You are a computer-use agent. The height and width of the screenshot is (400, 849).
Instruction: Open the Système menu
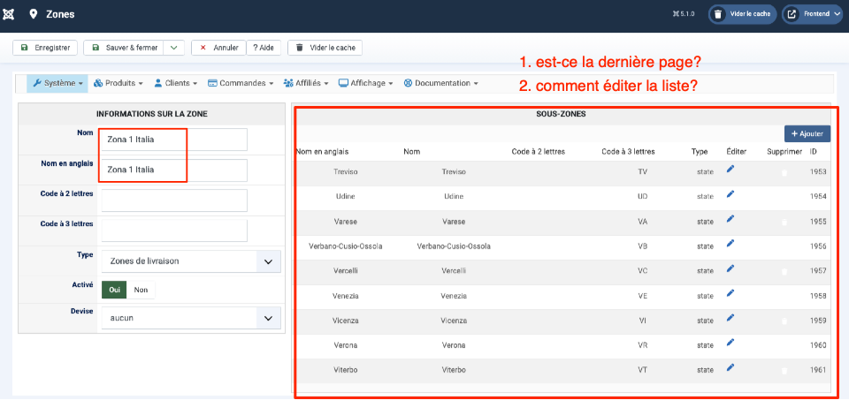coord(57,83)
